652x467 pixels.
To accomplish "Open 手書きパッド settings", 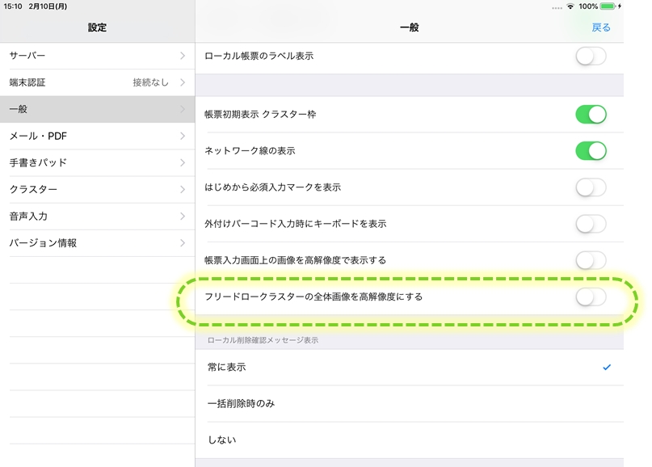I will pyautogui.click(x=97, y=162).
